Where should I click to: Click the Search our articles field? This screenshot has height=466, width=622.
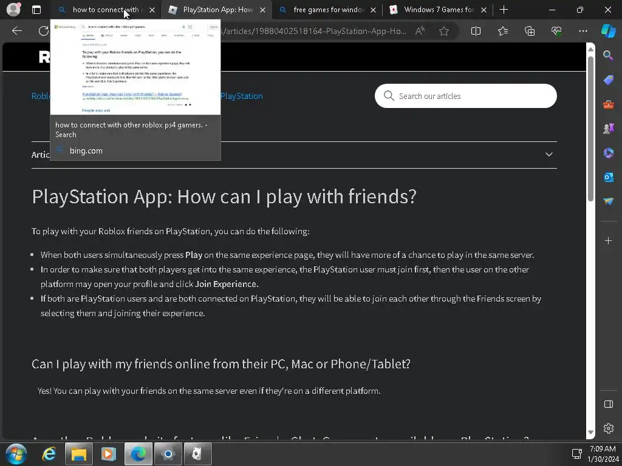(466, 96)
